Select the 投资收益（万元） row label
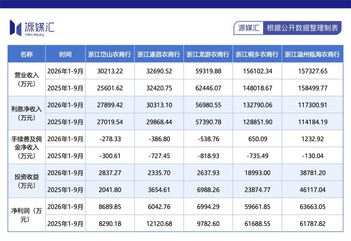The width and height of the screenshot is (351, 241). pyautogui.click(x=27, y=181)
